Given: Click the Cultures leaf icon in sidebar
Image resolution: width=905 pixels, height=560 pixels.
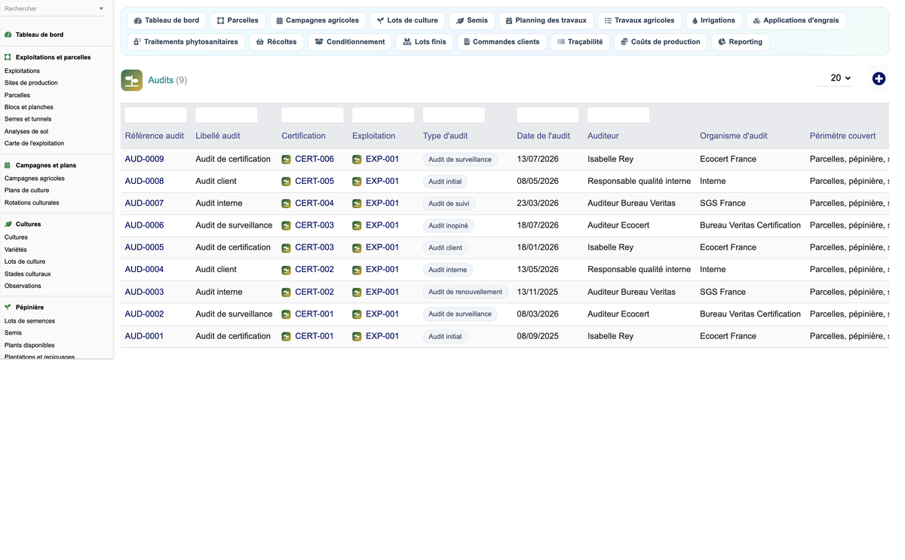Looking at the screenshot, I should click(x=8, y=224).
